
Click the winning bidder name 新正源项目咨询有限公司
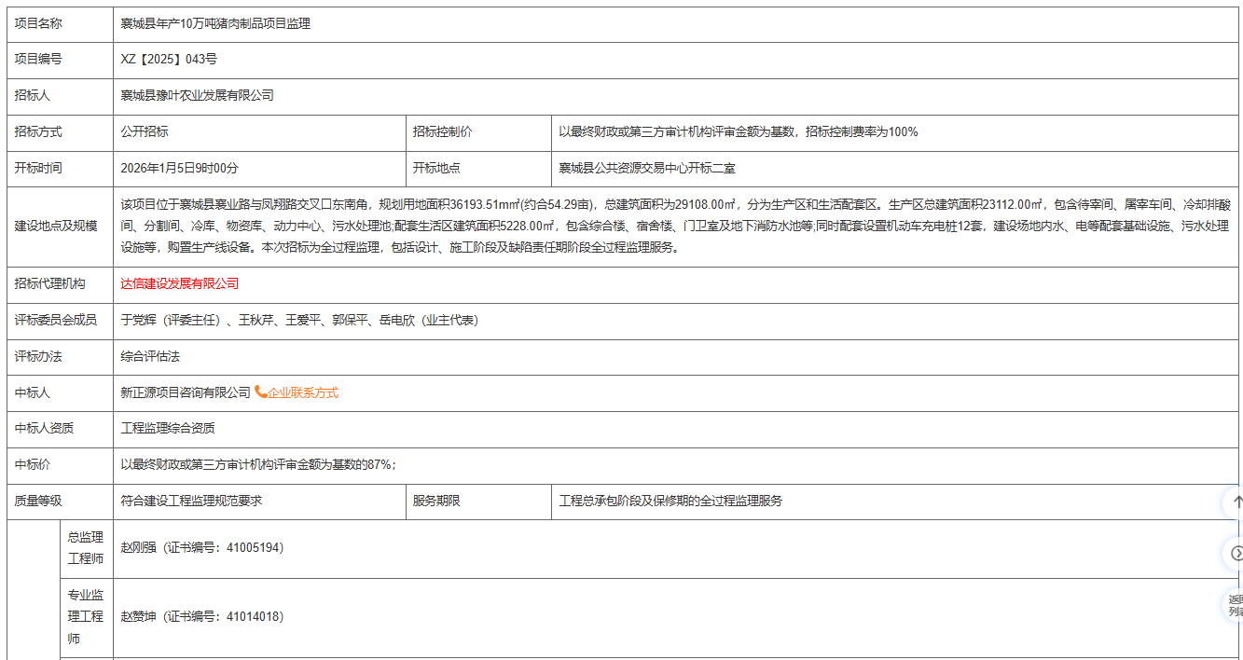(x=186, y=393)
